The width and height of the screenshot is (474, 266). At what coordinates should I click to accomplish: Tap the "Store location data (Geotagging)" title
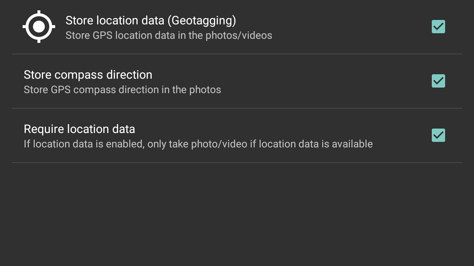(x=150, y=20)
